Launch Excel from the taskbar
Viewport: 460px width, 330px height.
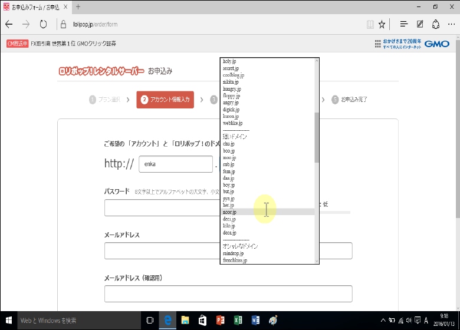[x=238, y=321]
